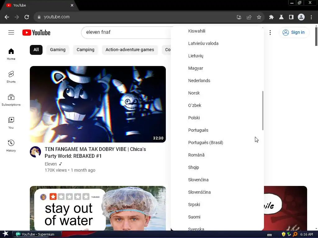Image resolution: width=318 pixels, height=238 pixels.
Task: Select the All filter chip
Action: tap(36, 50)
